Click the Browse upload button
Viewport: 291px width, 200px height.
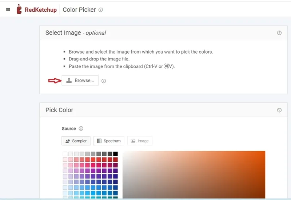pos(80,81)
